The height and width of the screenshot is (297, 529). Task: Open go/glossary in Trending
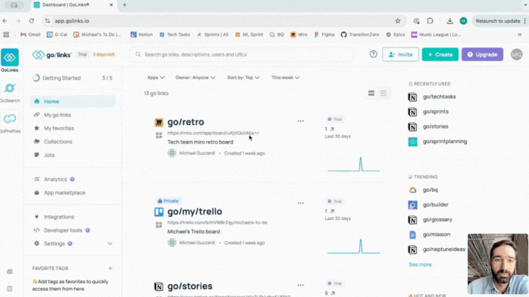437,219
